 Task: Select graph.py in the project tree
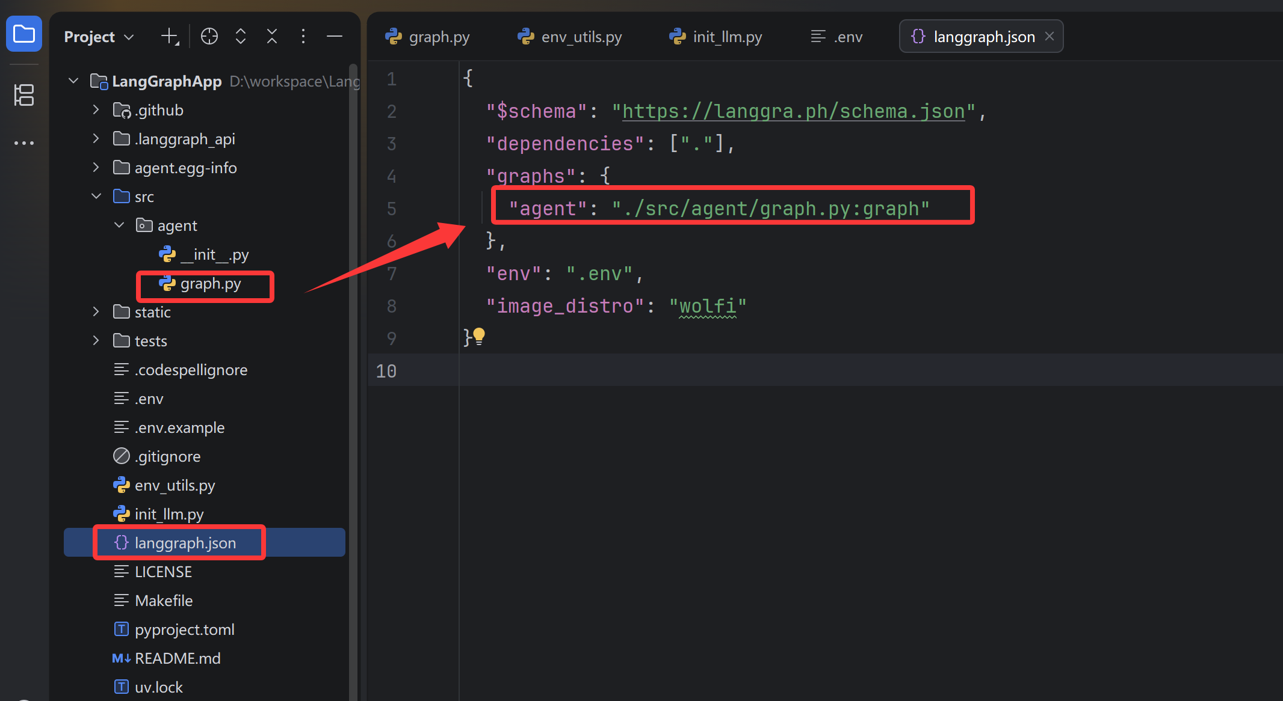(x=205, y=283)
